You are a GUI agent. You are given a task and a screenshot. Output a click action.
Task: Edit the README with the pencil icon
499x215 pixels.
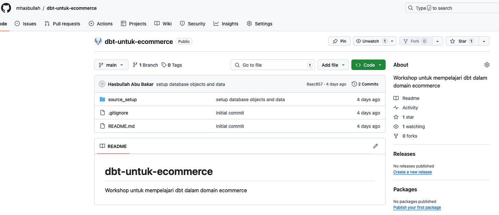tap(375, 146)
